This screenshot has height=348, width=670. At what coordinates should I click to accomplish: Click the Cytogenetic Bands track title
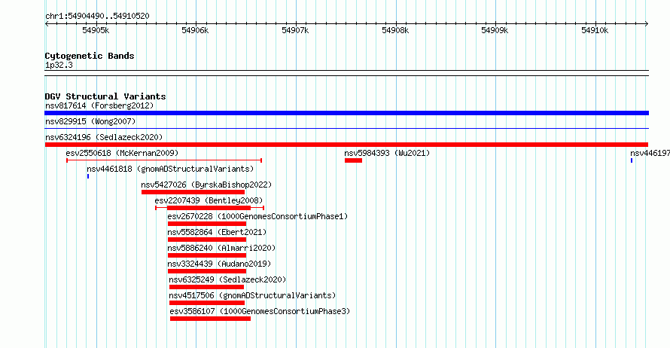(x=90, y=56)
